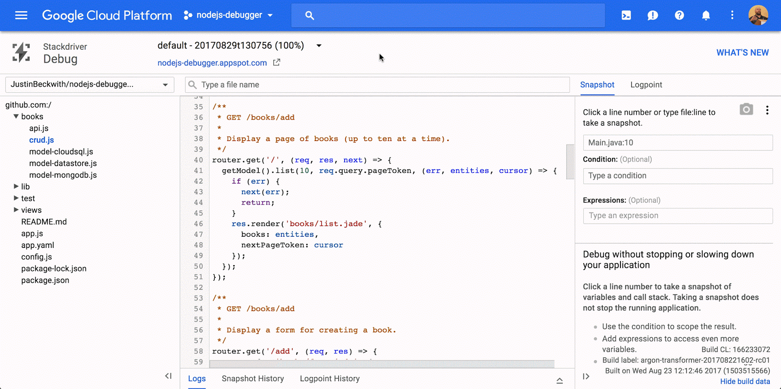Open app.yaml file
Image resolution: width=781 pixels, height=389 pixels.
click(38, 246)
